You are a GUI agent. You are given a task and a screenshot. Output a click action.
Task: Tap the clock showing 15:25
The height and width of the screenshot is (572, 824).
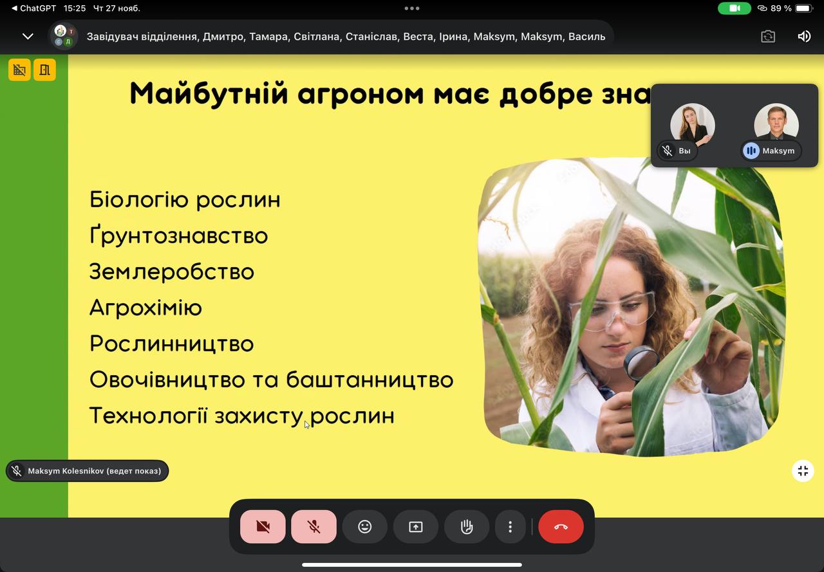[x=75, y=8]
